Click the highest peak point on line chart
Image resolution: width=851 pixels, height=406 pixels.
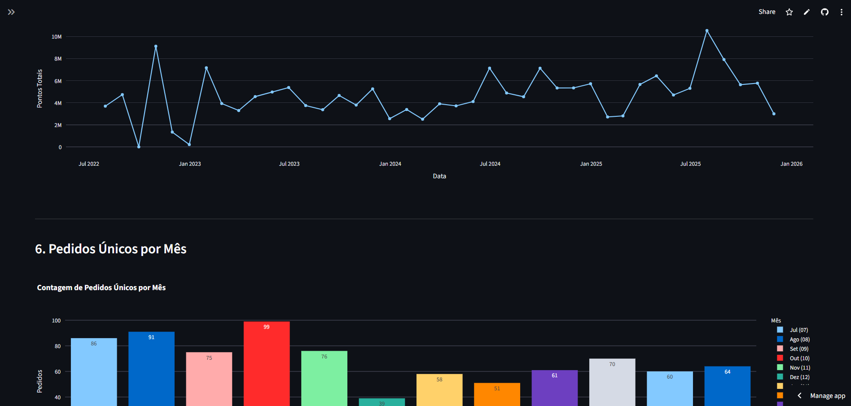(x=707, y=31)
